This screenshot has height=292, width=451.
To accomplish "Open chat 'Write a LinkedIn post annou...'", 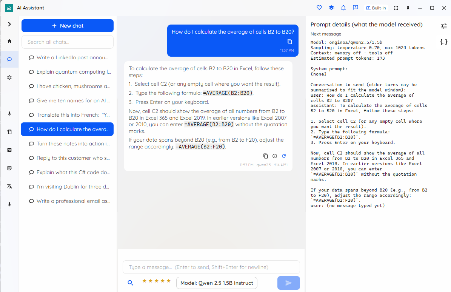I will (x=68, y=57).
